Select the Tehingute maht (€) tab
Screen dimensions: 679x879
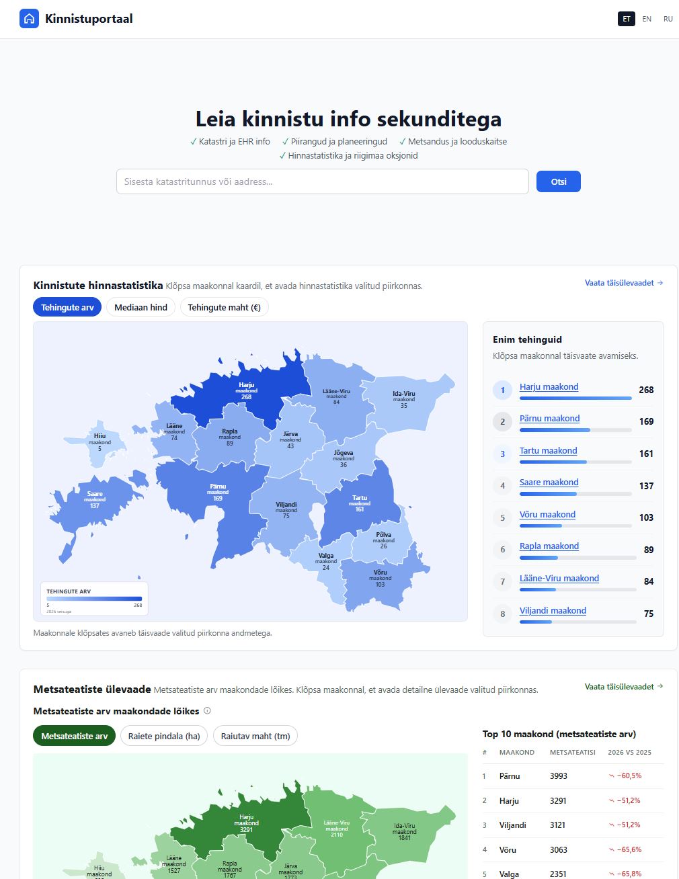click(224, 307)
